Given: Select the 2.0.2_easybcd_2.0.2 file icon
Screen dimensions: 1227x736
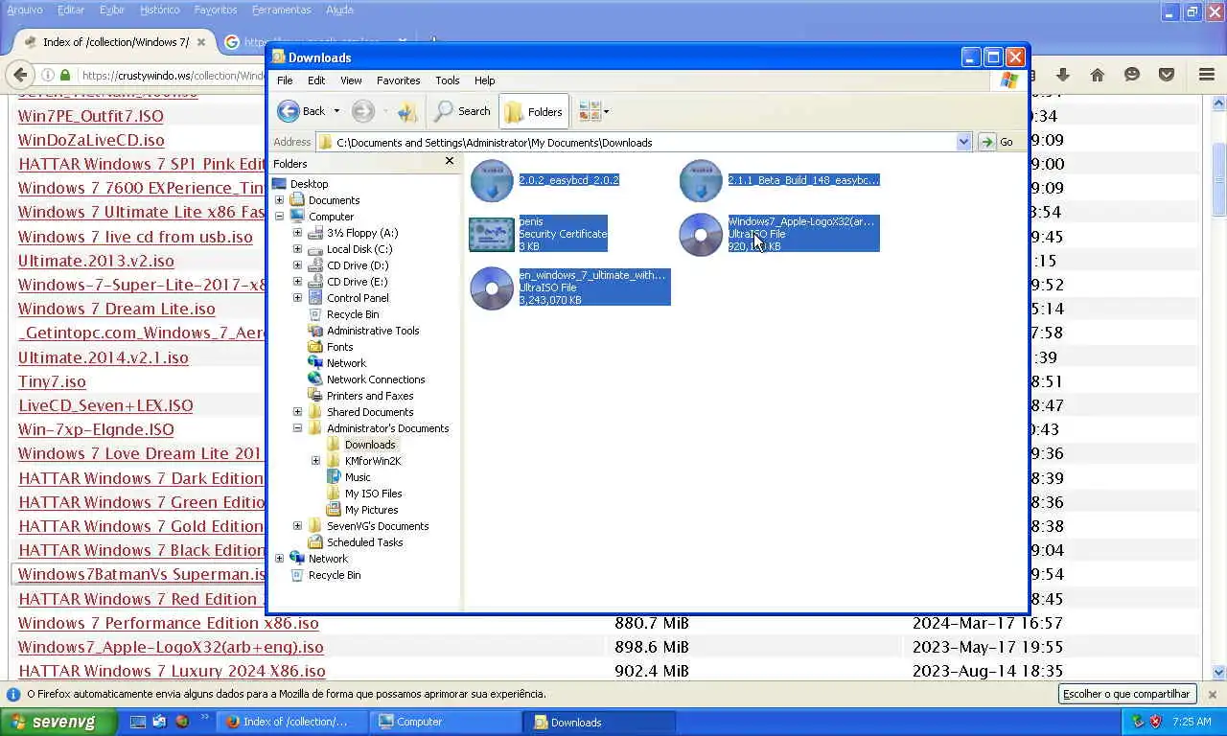Looking at the screenshot, I should click(x=492, y=180).
